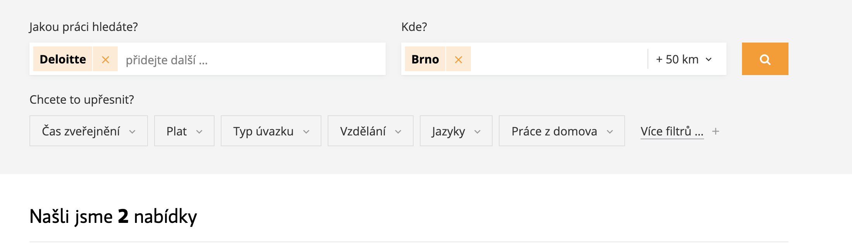This screenshot has height=243, width=852.
Task: Click the chevron next to 50 km
Action: (709, 60)
